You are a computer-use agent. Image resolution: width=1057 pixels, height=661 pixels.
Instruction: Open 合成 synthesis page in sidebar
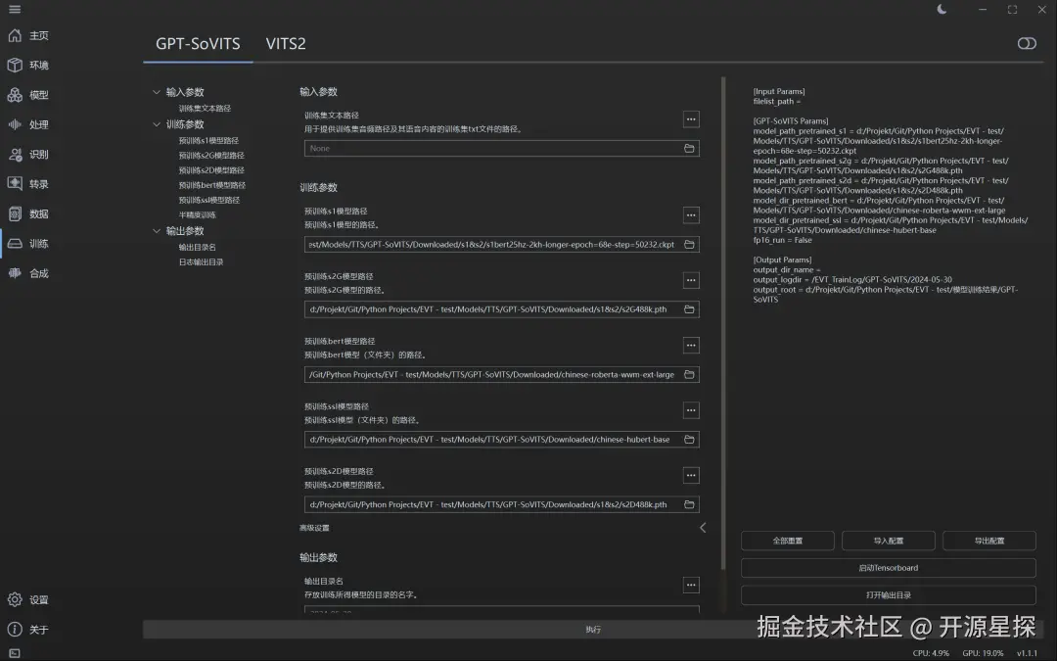pos(28,273)
